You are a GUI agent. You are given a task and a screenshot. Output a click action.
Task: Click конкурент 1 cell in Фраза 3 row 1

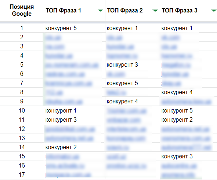(177, 28)
